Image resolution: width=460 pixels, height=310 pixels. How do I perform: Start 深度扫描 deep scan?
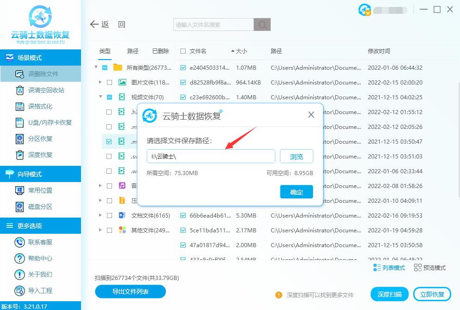[x=389, y=294]
